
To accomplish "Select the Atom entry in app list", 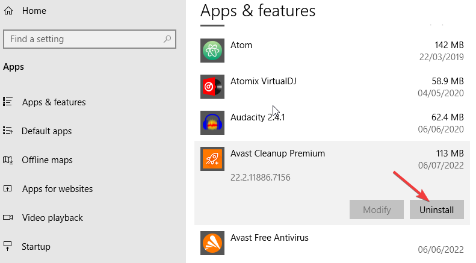I will [331, 51].
